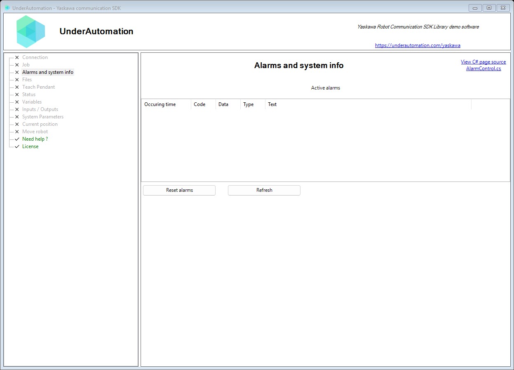Click the UnderAutomation hexagon logo

tap(31, 32)
